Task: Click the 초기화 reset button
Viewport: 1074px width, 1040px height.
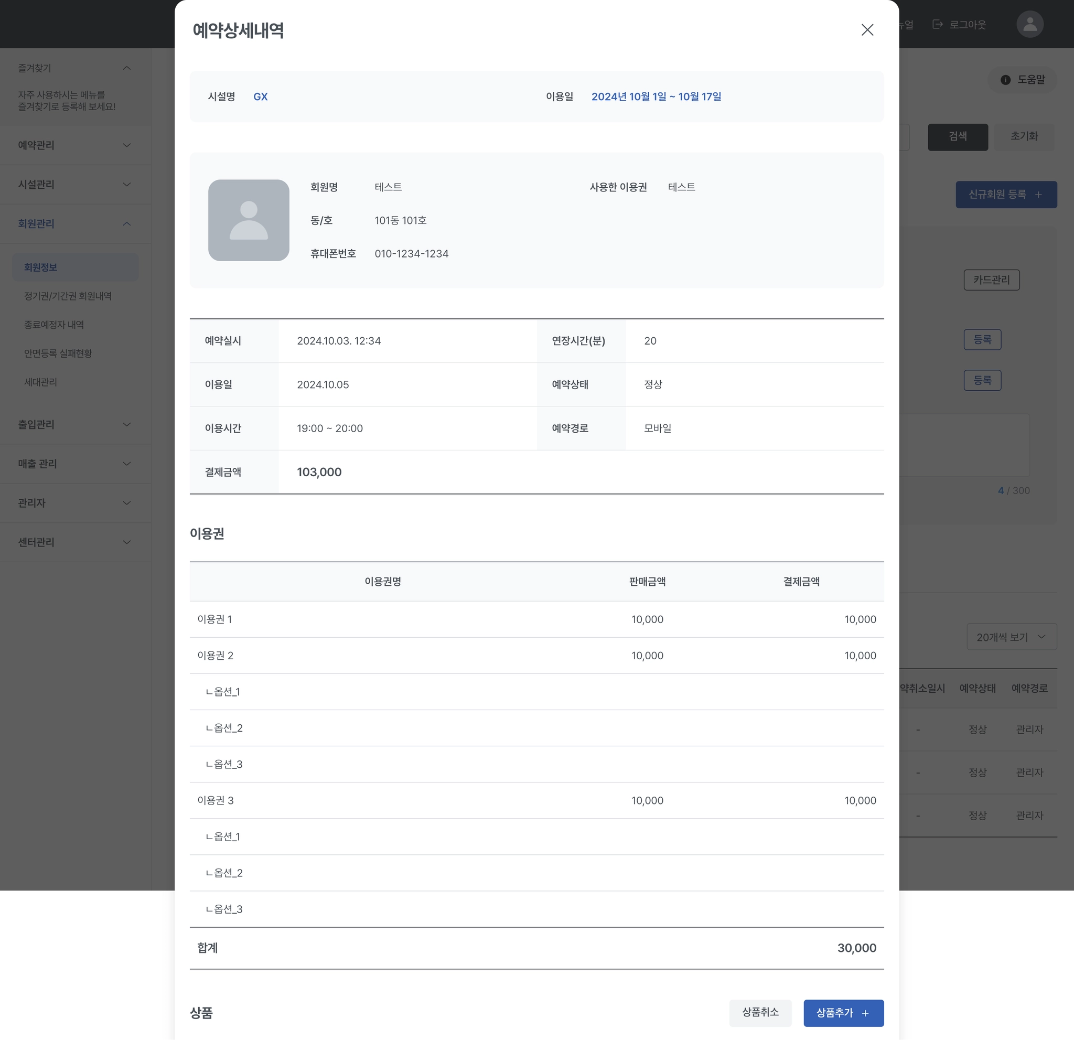Action: [1024, 136]
